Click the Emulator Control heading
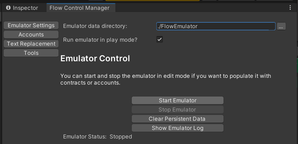 click(x=95, y=59)
